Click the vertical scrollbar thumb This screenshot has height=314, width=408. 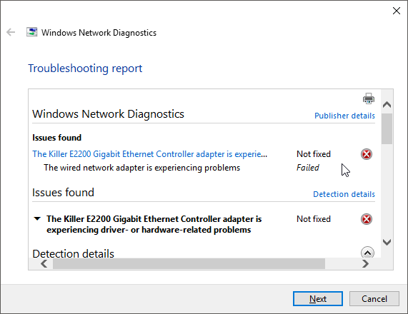coord(387,128)
